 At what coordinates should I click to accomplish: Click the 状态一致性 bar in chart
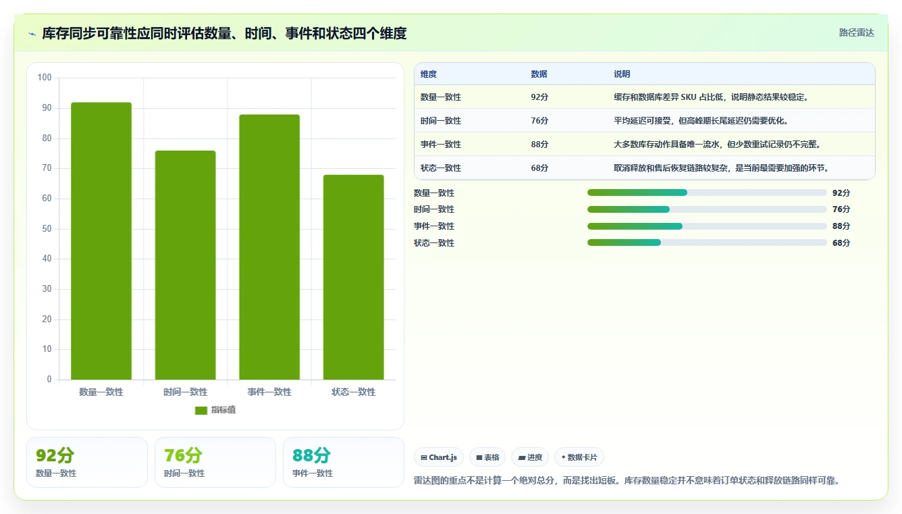coord(354,277)
